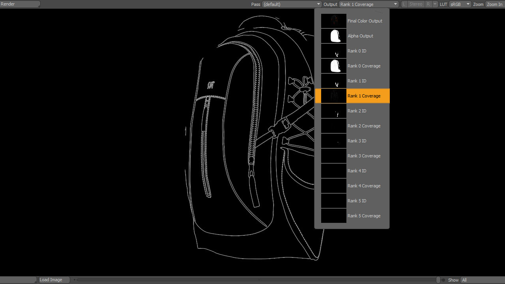Image resolution: width=505 pixels, height=284 pixels.
Task: Click the Zoom In button
Action: click(x=494, y=4)
